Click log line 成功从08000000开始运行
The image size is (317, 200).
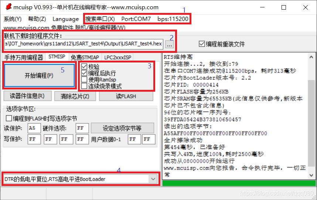point(199,161)
